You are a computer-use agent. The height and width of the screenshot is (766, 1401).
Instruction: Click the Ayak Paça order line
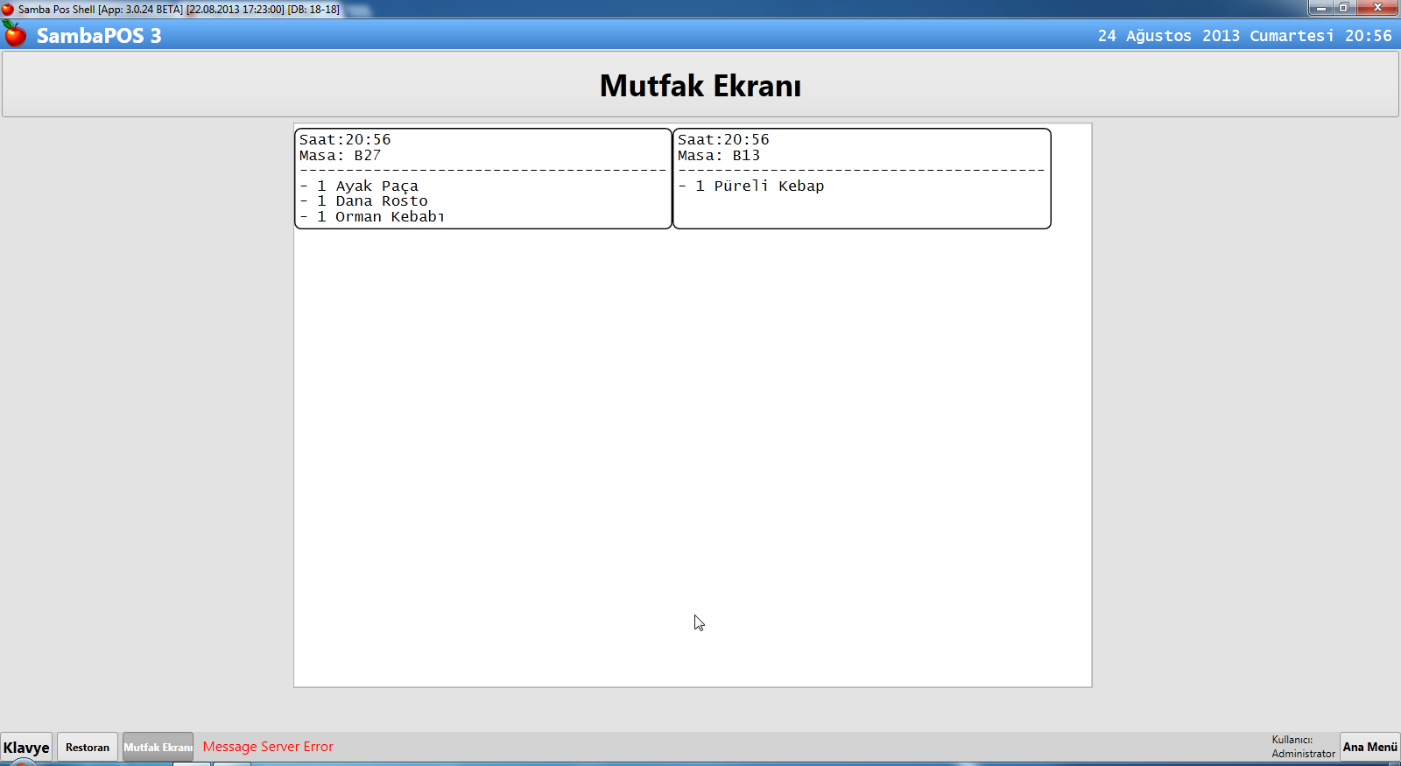(377, 186)
